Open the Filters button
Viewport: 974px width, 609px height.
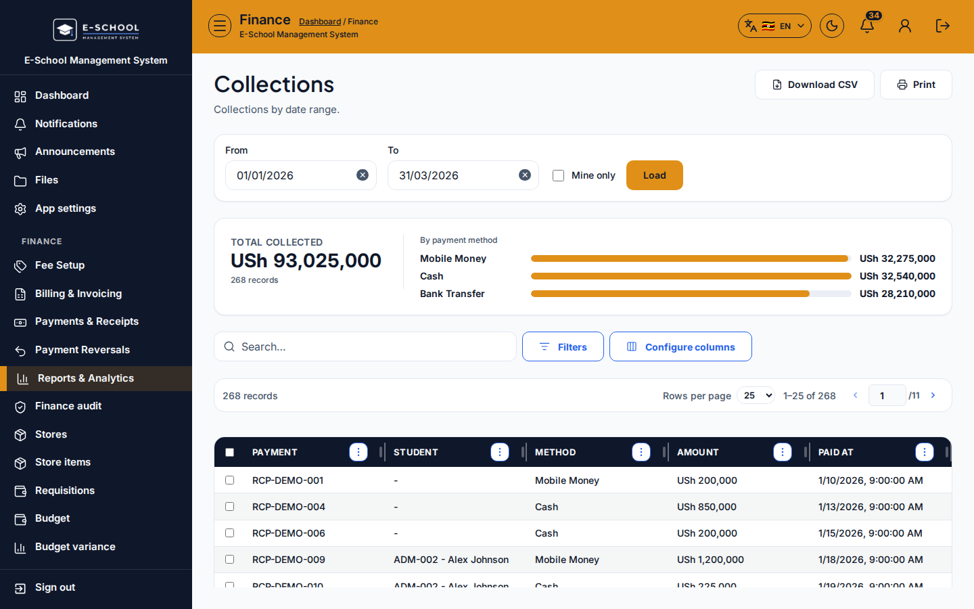(x=563, y=346)
